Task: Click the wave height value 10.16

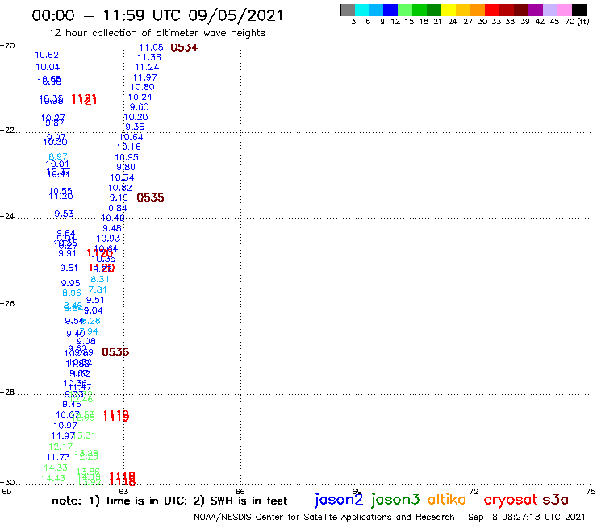Action: click(x=129, y=148)
